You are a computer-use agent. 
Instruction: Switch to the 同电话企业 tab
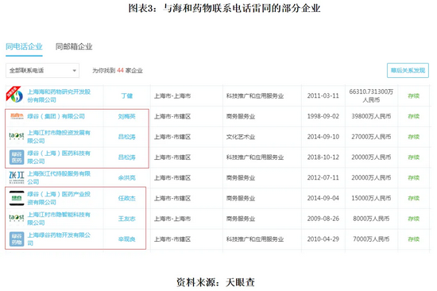click(25, 47)
